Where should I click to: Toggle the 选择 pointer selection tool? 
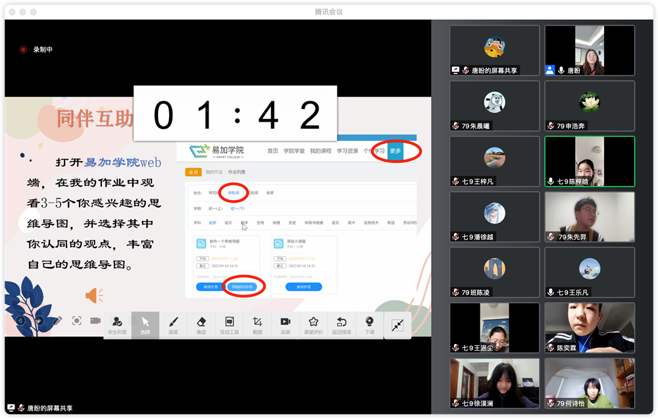pos(145,325)
